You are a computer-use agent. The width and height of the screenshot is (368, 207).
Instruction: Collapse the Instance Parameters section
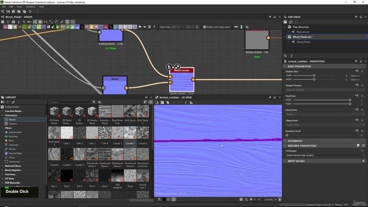pyautogui.click(x=285, y=145)
